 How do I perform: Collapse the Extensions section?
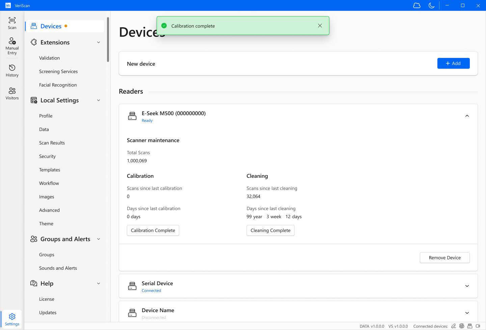99,42
